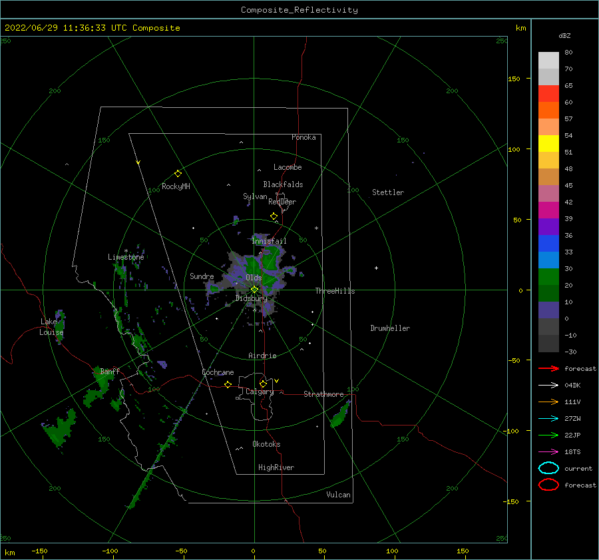599x560 pixels.
Task: Click the Composite_Reflectivity title text
Action: [299, 10]
